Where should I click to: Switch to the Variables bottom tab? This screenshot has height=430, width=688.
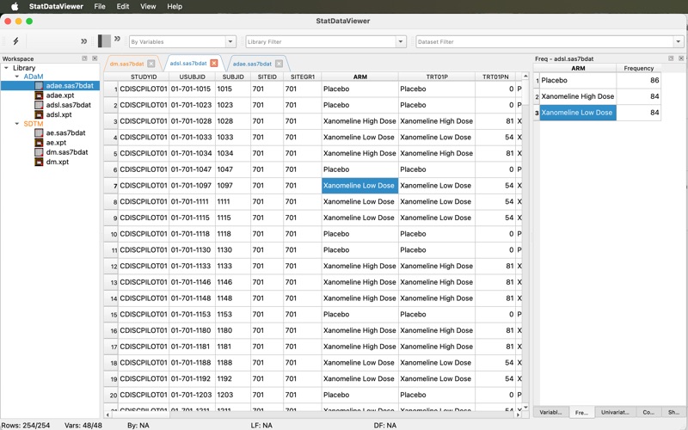550,412
